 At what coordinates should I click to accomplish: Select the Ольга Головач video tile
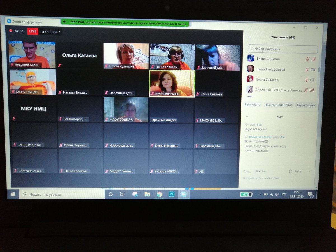point(172,57)
